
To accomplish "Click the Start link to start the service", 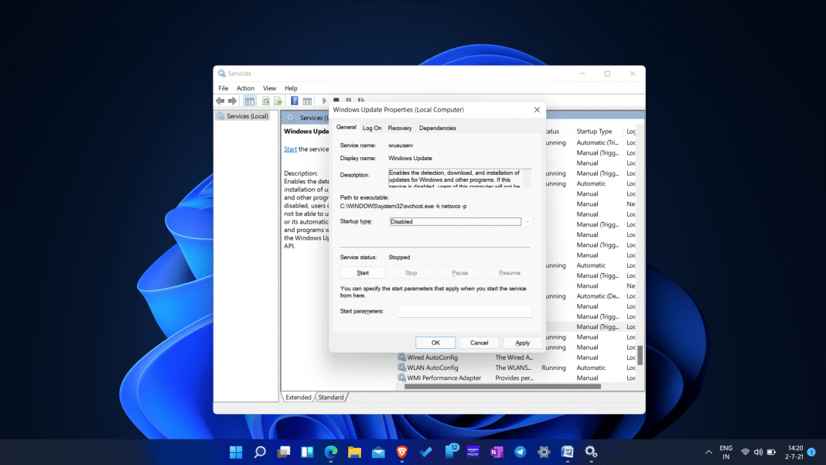I will (290, 148).
